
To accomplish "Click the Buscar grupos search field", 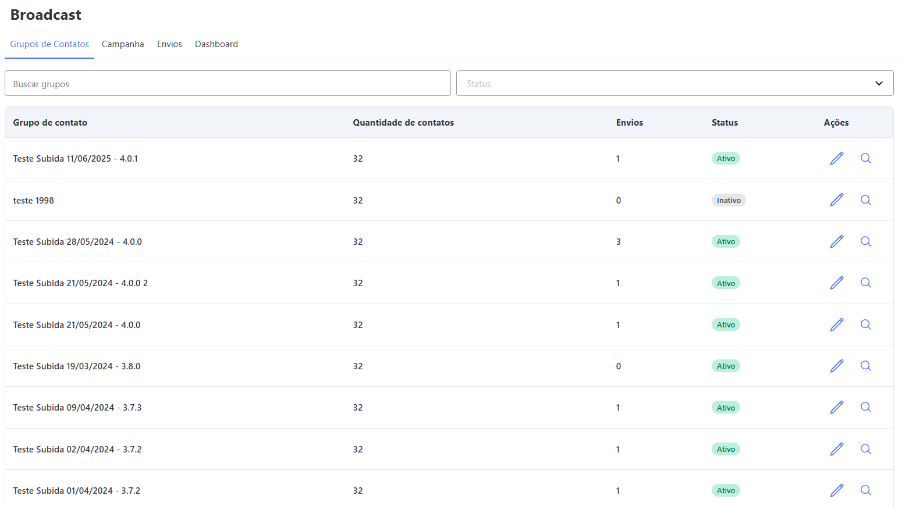I will point(228,84).
